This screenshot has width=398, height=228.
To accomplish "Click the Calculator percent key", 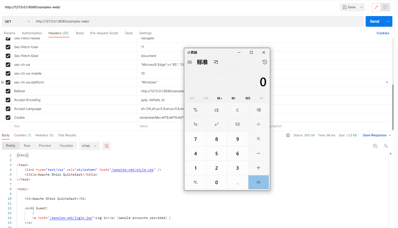I will 196,110.
